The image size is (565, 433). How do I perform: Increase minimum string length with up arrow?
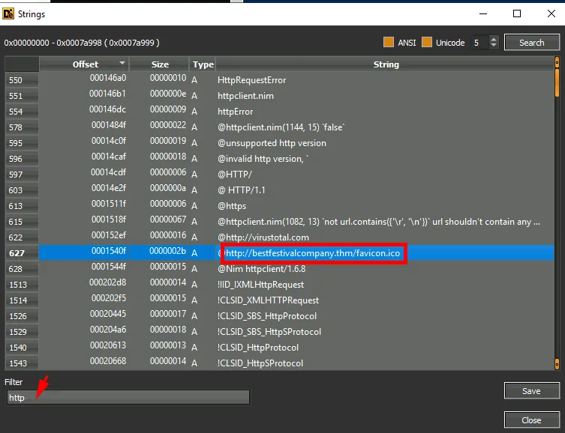pyautogui.click(x=494, y=39)
